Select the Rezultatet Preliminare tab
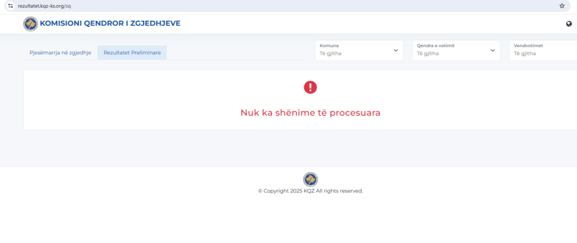The width and height of the screenshot is (577, 243). tap(132, 53)
